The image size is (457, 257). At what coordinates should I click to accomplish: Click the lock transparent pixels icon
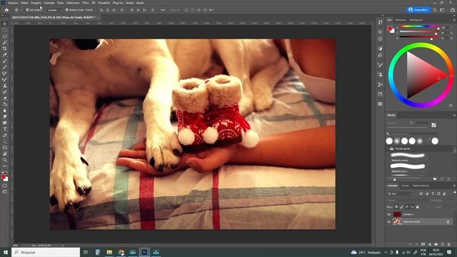click(x=396, y=207)
